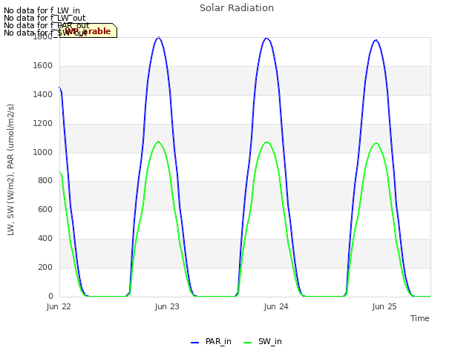Click the green SW_in peak near Jun 24

click(266, 142)
